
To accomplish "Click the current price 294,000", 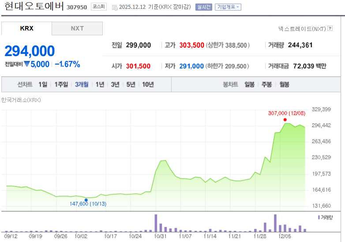I will [x=30, y=51].
